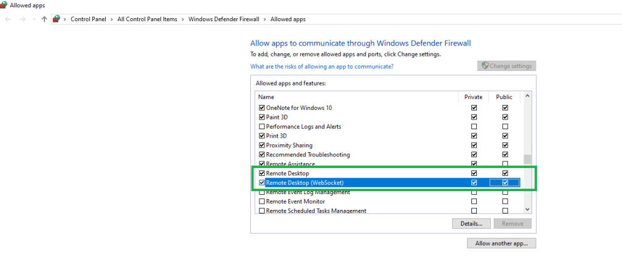Click the Change settings button

507,66
